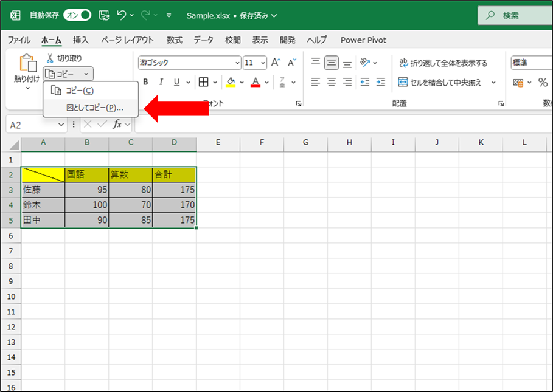This screenshot has height=392, width=553.
Task: Choose コピー(C) from the dropdown menu
Action: click(x=91, y=91)
